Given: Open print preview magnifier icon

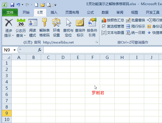Looking at the screenshot, I should [49, 5].
